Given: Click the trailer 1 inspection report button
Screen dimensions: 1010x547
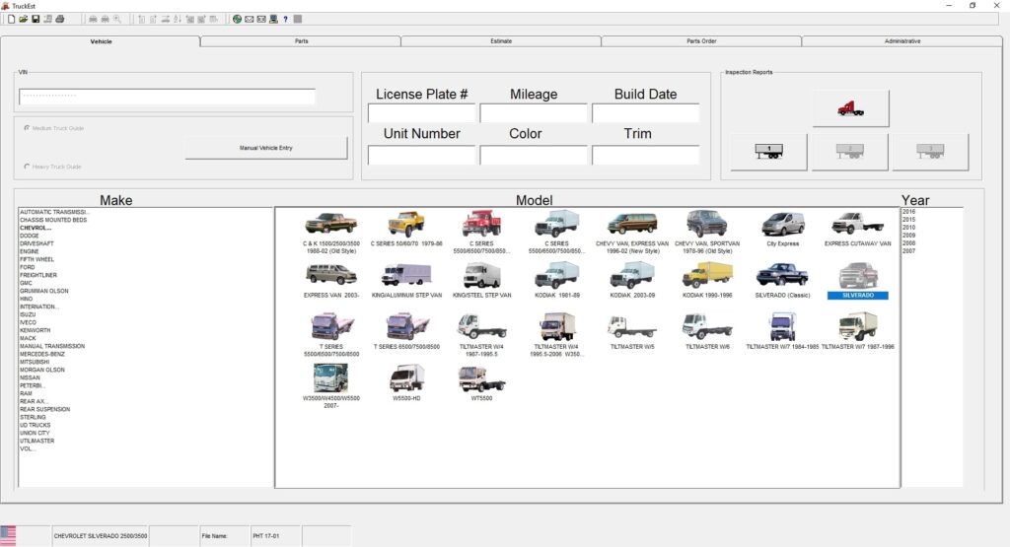Looking at the screenshot, I should point(768,152).
